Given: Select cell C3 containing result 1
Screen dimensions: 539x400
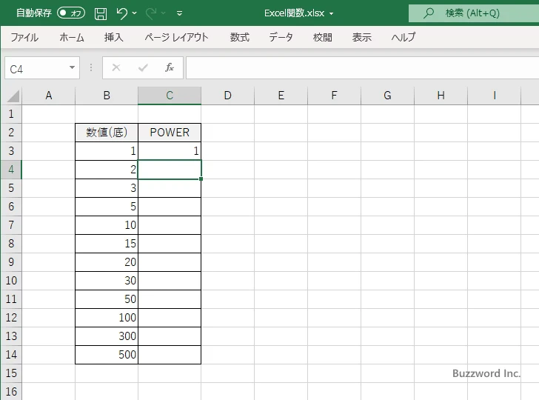Looking at the screenshot, I should [170, 151].
